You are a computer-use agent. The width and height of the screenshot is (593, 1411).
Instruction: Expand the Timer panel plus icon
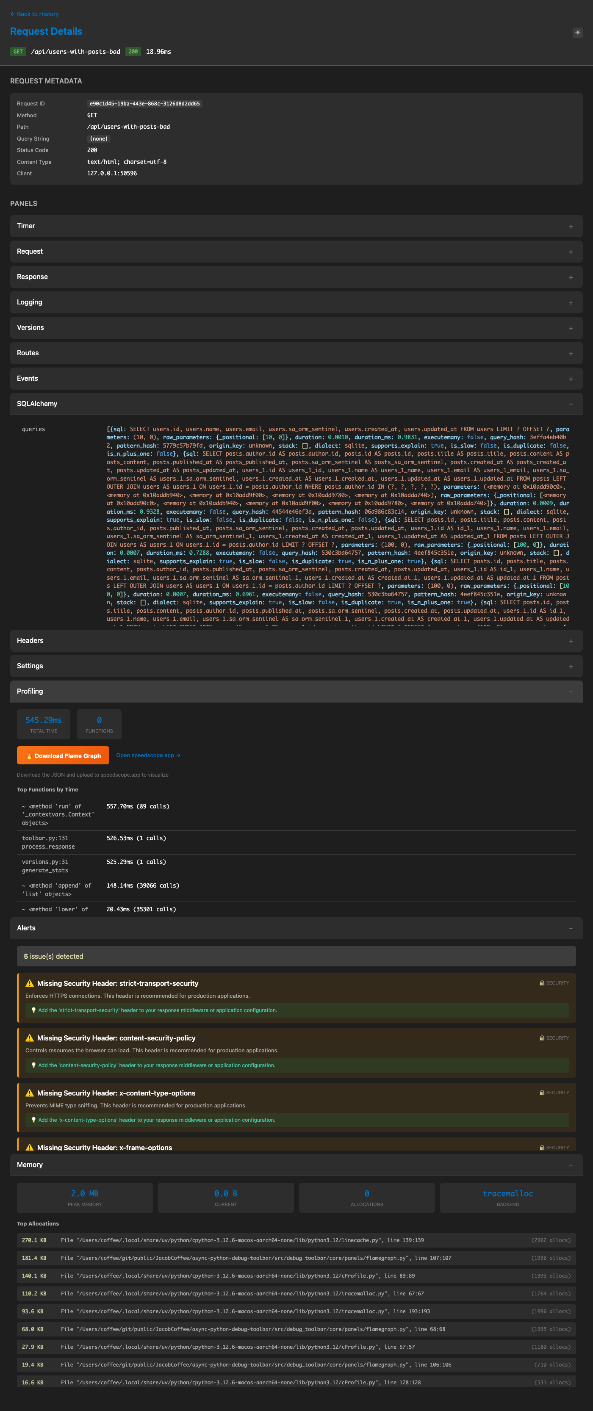(571, 227)
